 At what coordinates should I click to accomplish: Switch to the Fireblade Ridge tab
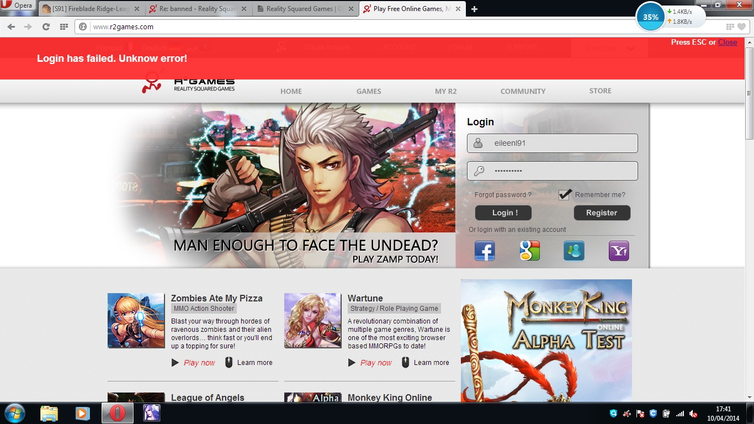(x=88, y=9)
